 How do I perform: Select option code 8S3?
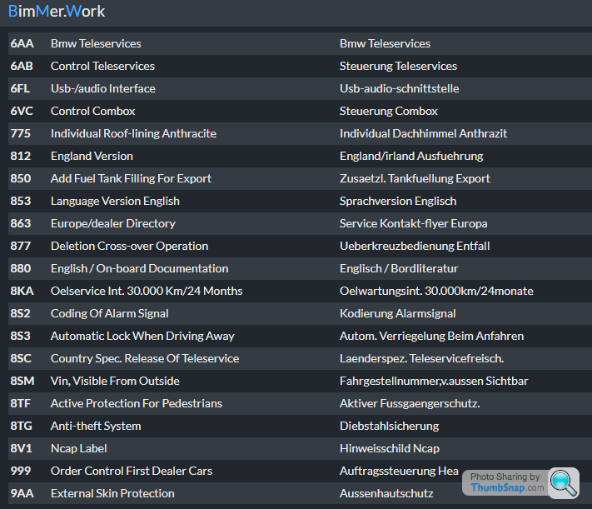[20, 336]
